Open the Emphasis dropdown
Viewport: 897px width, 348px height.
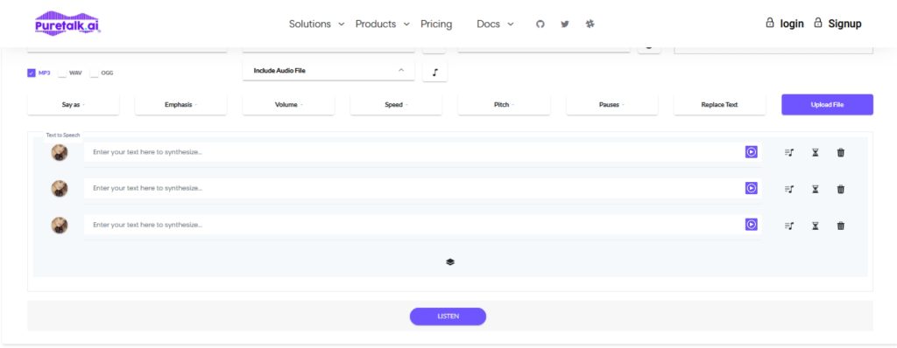tap(180, 105)
